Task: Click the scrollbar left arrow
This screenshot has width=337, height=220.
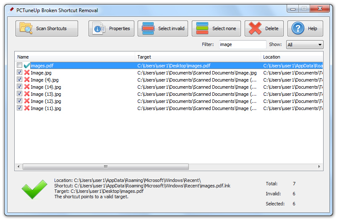Action: [x=18, y=166]
